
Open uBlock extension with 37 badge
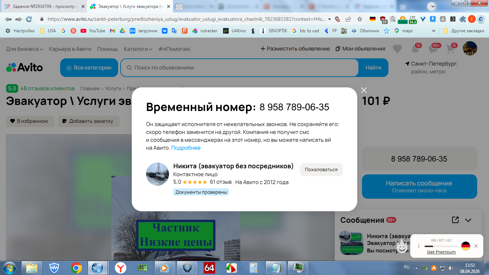(x=383, y=19)
